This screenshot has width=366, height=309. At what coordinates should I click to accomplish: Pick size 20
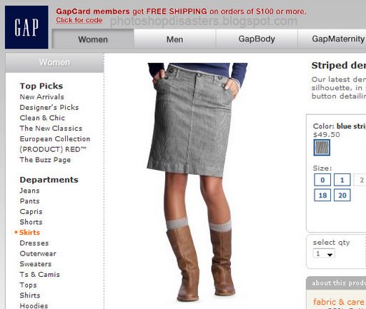pos(342,195)
